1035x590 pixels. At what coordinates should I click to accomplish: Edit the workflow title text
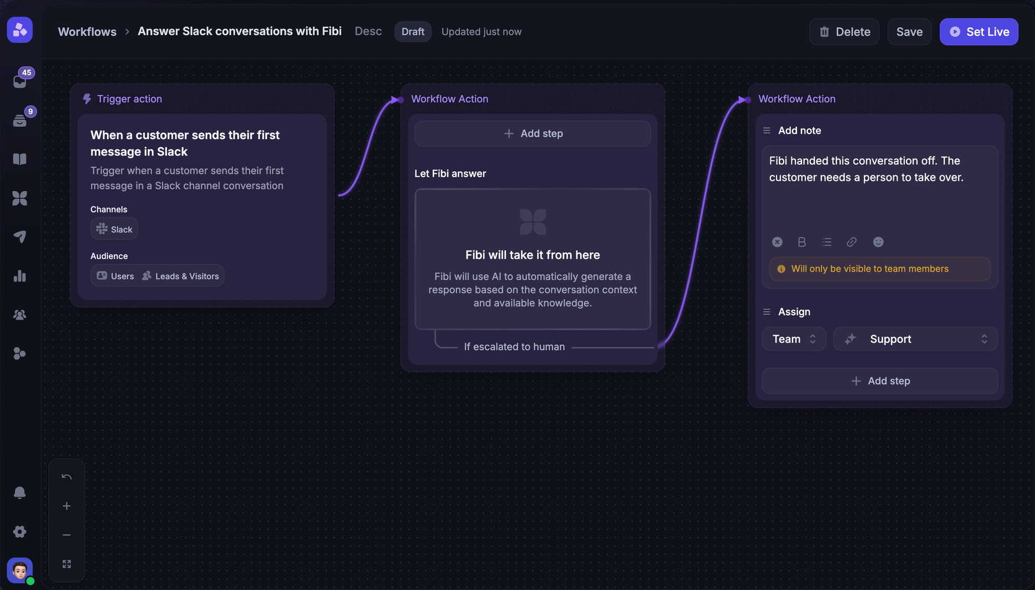[240, 31]
